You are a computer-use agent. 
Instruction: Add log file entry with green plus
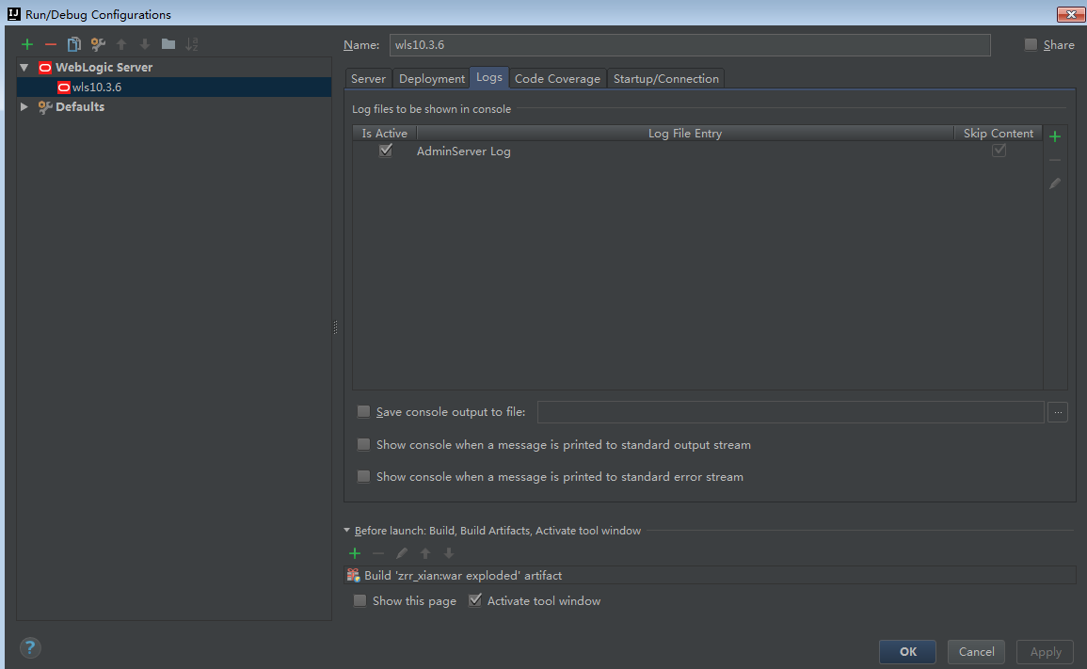pos(1055,136)
